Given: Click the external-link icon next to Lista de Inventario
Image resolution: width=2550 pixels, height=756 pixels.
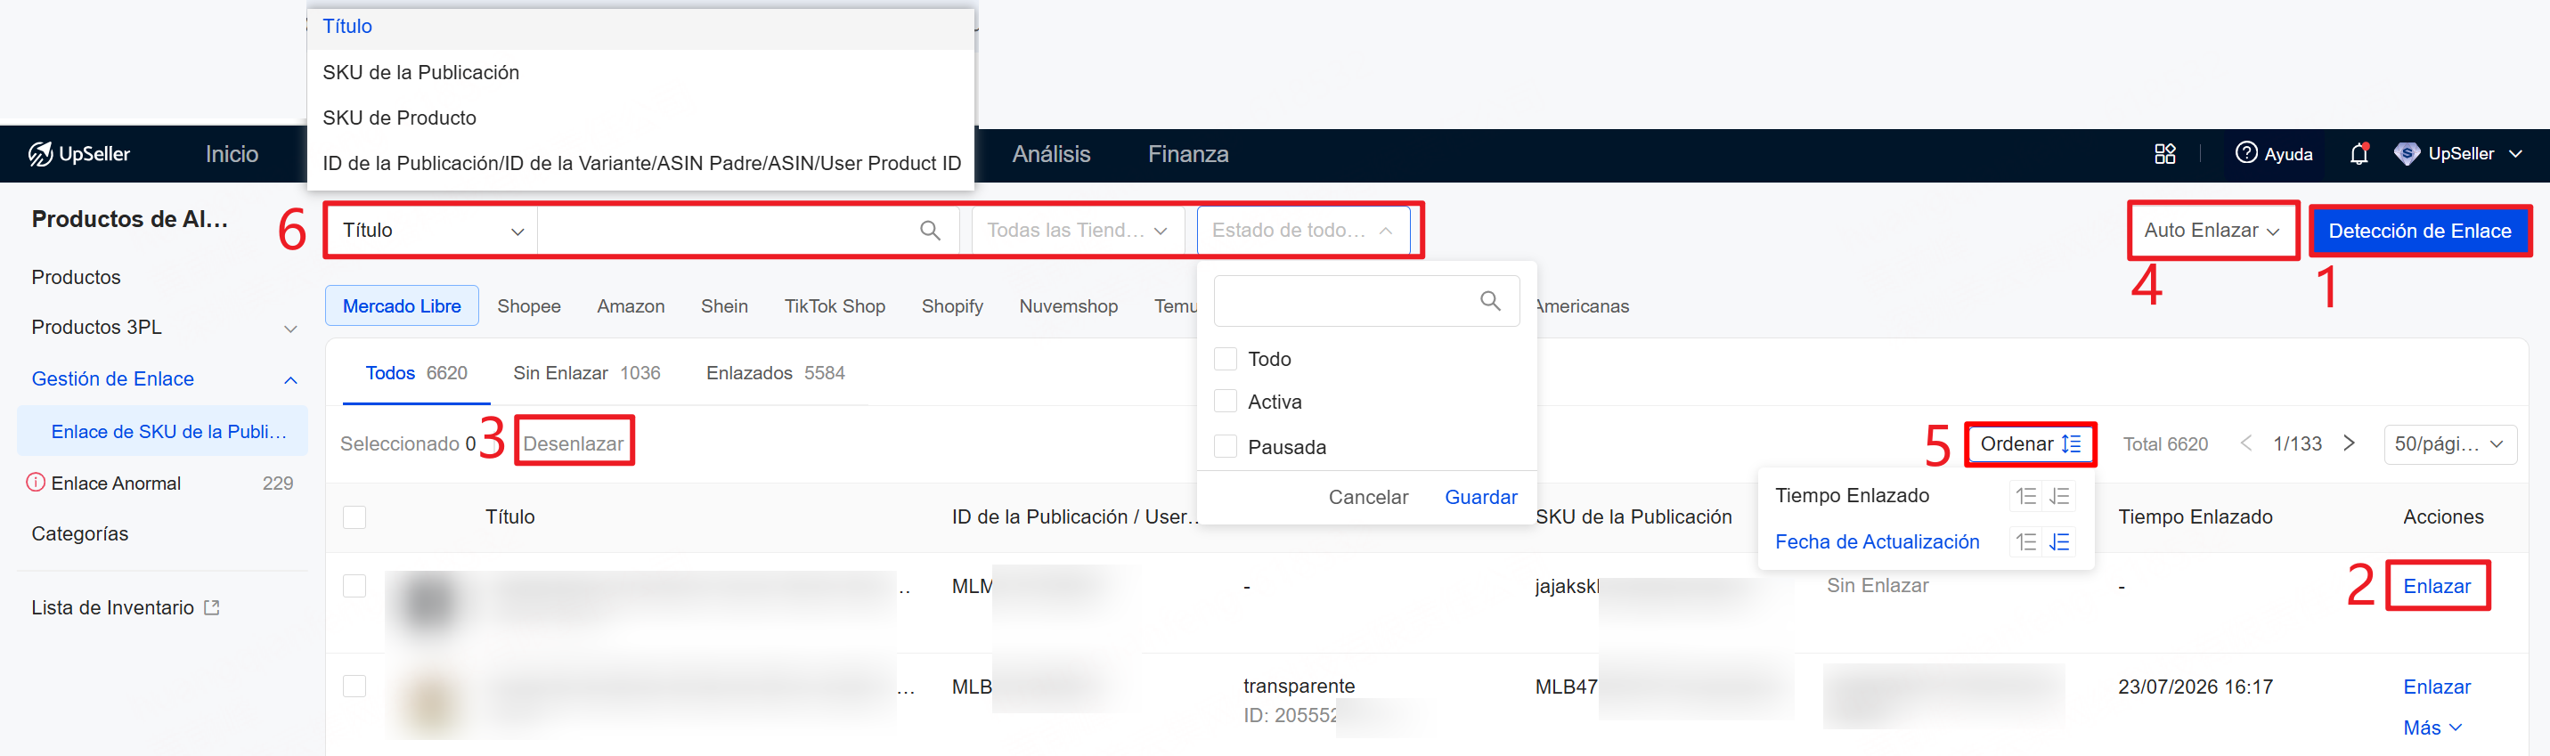Looking at the screenshot, I should (x=211, y=607).
